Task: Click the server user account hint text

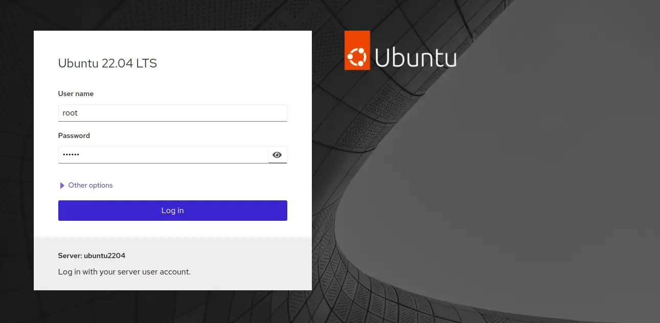Action: (x=124, y=272)
